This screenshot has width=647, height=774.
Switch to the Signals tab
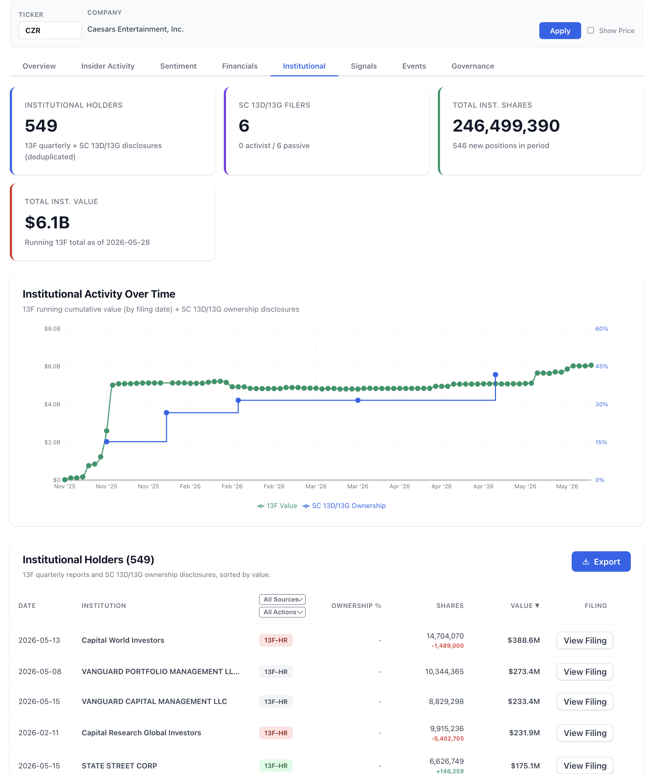coord(363,66)
